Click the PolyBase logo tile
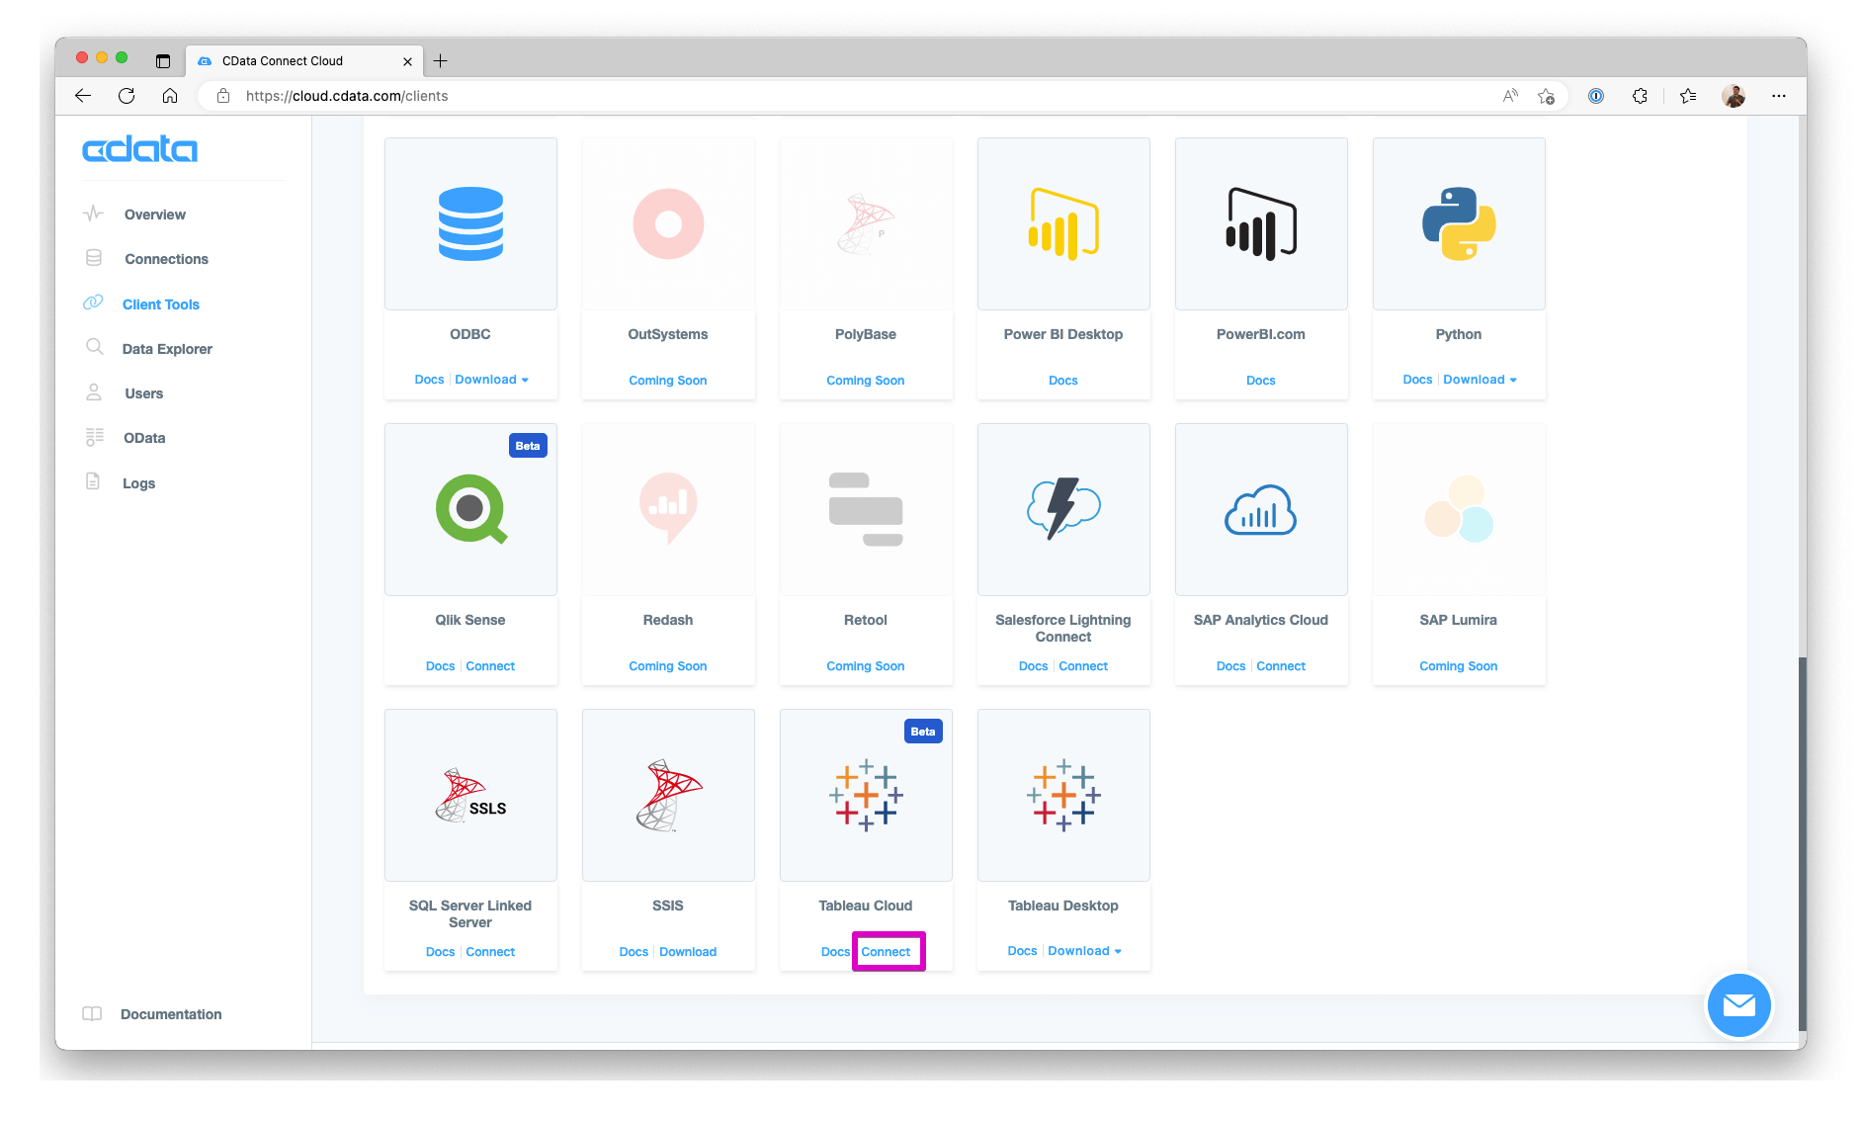This screenshot has height=1123, width=1862. pos(866,223)
